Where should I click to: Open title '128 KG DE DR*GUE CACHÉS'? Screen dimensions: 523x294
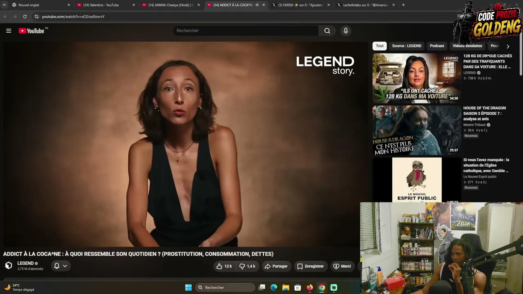487,61
